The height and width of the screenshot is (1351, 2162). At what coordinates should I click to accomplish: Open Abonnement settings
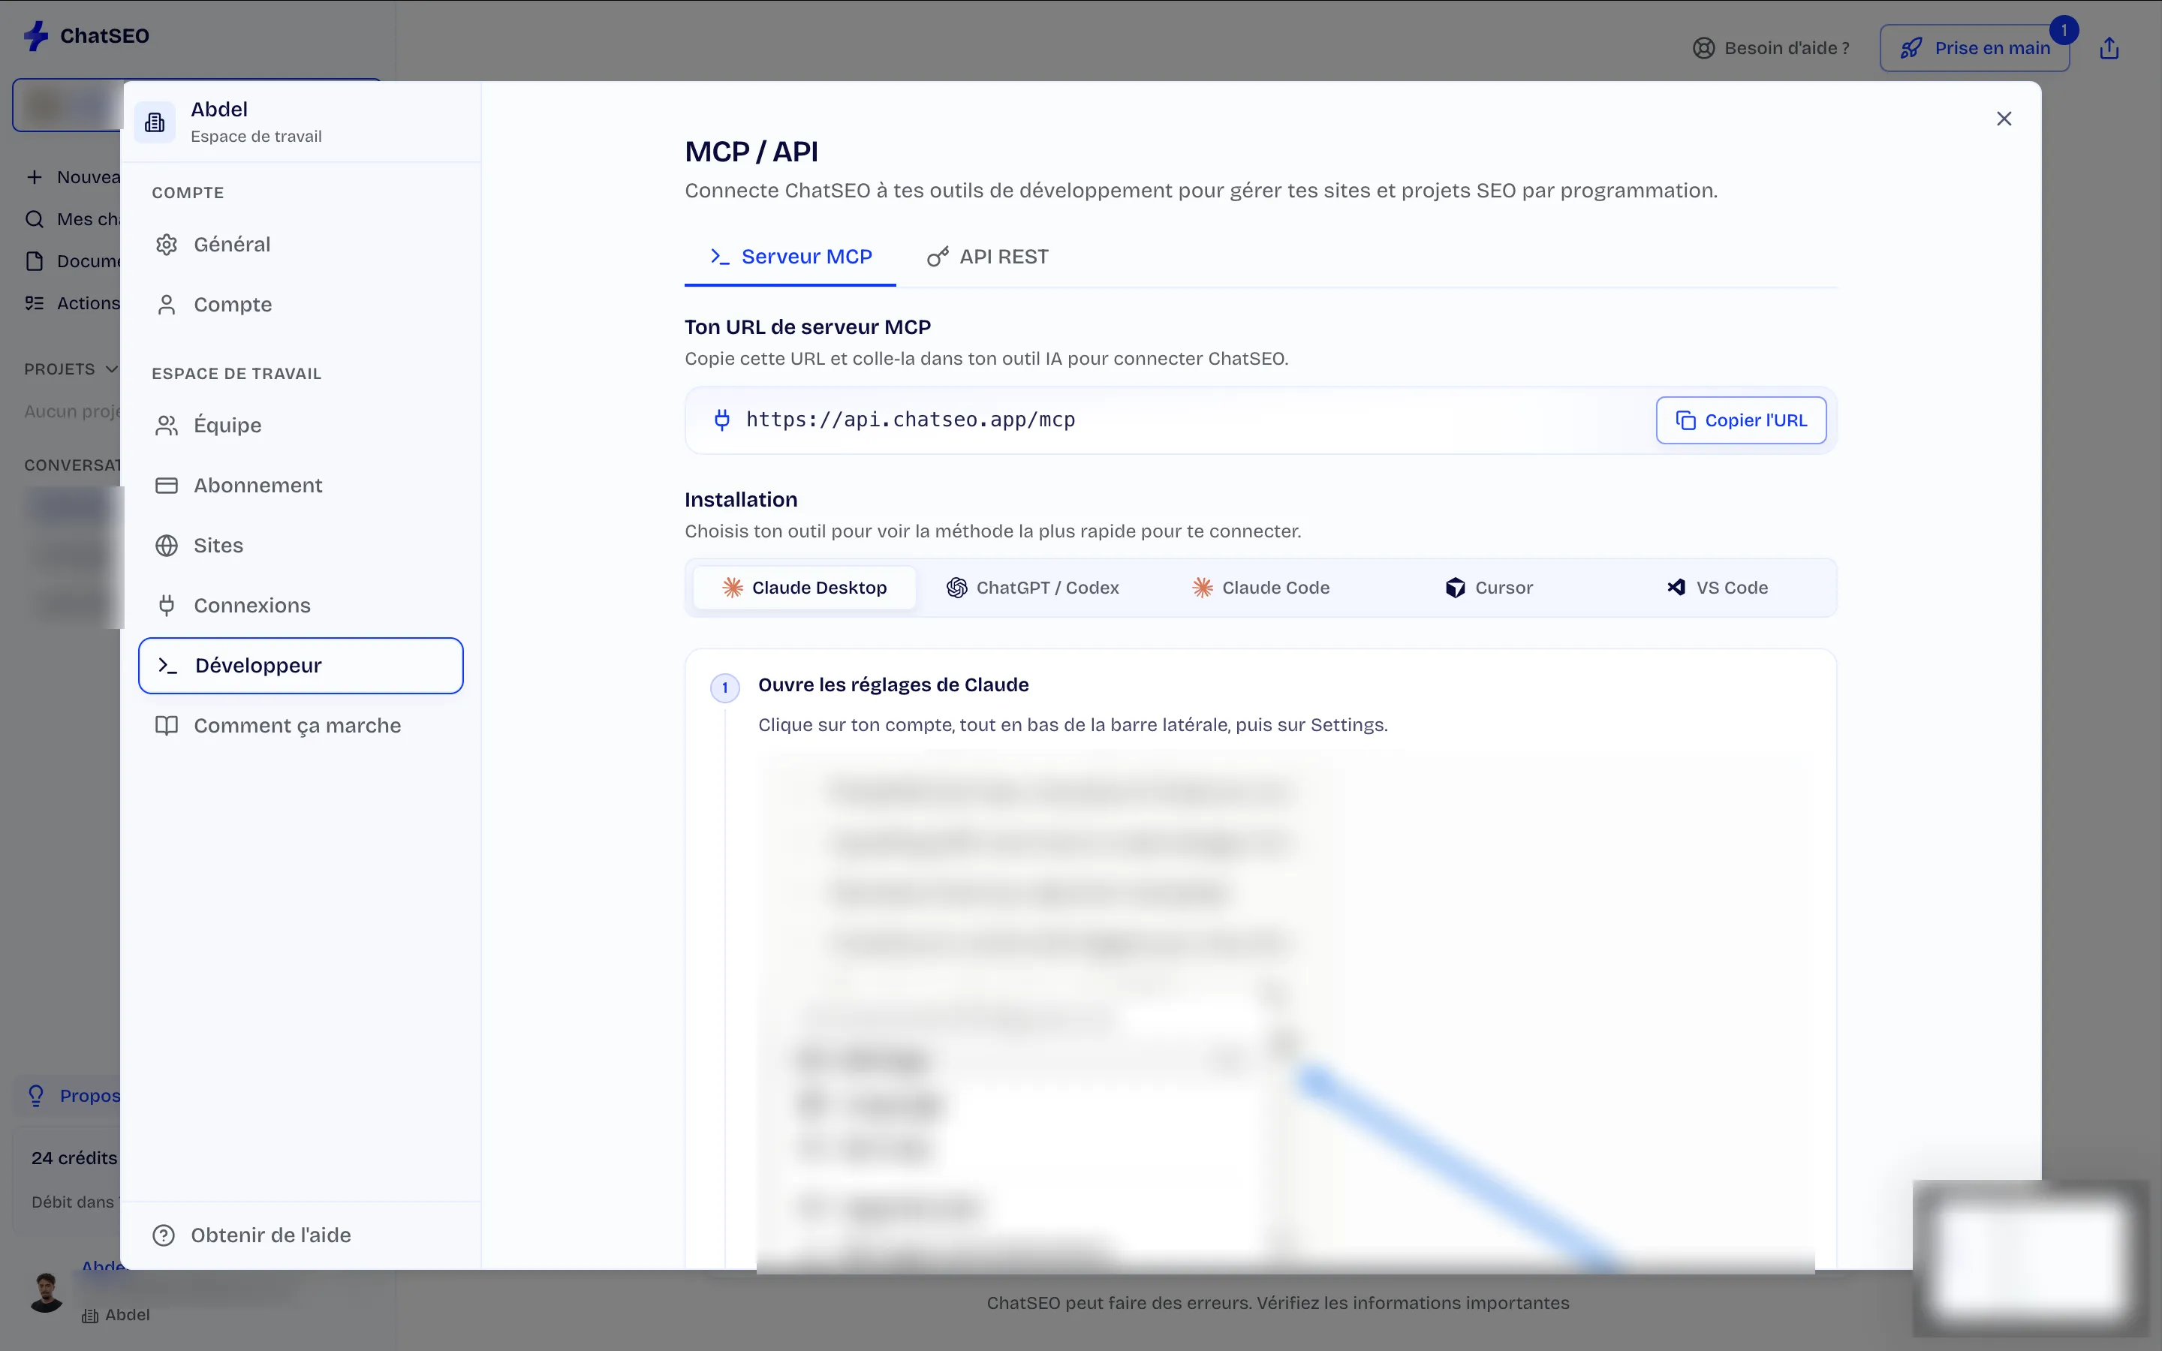point(301,485)
